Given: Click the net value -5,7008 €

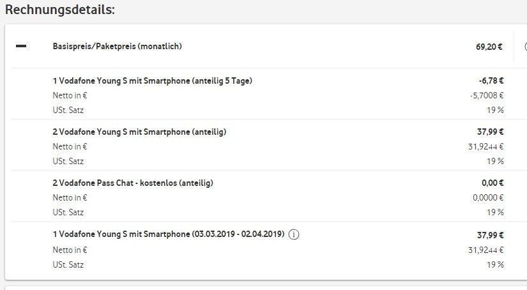Looking at the screenshot, I should tap(486, 95).
